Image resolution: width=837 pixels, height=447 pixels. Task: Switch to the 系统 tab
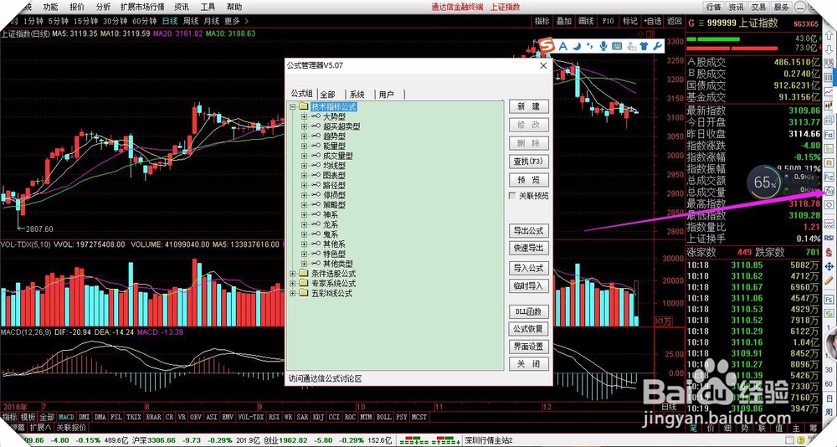pyautogui.click(x=357, y=95)
